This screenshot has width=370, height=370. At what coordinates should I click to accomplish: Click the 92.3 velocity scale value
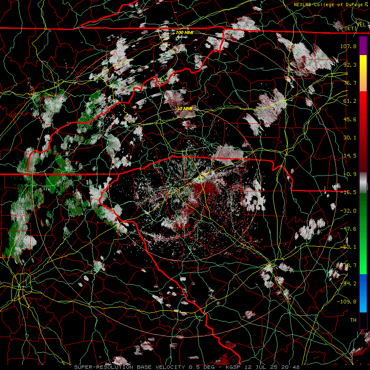(350, 65)
